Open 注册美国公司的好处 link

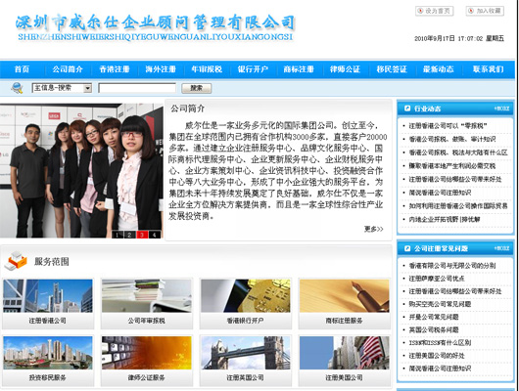point(437,356)
